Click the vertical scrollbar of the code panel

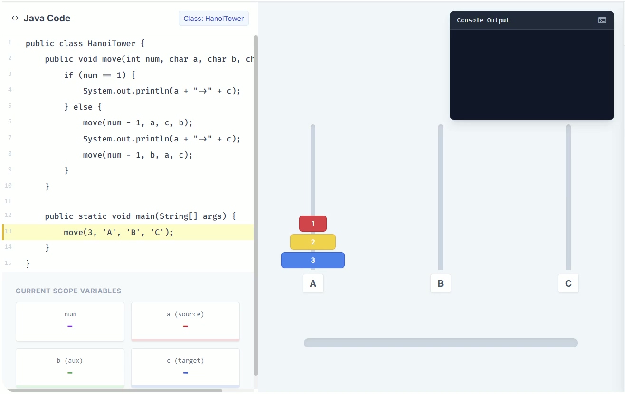256,204
